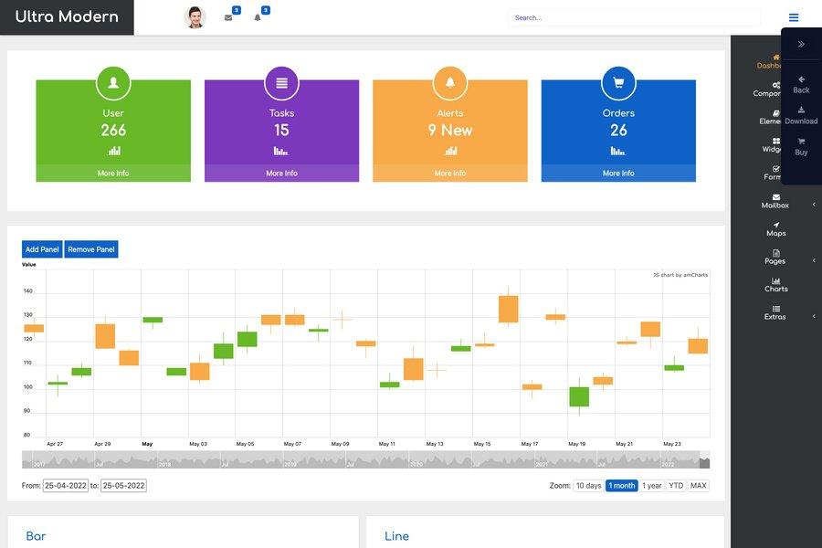
Task: Switch zoom to "YTD"
Action: pyautogui.click(x=675, y=485)
